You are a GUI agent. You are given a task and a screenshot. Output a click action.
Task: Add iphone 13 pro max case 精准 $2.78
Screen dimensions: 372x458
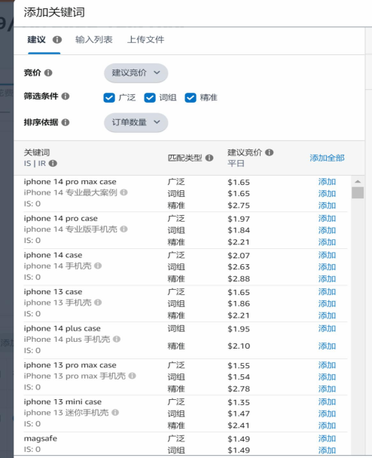(327, 389)
